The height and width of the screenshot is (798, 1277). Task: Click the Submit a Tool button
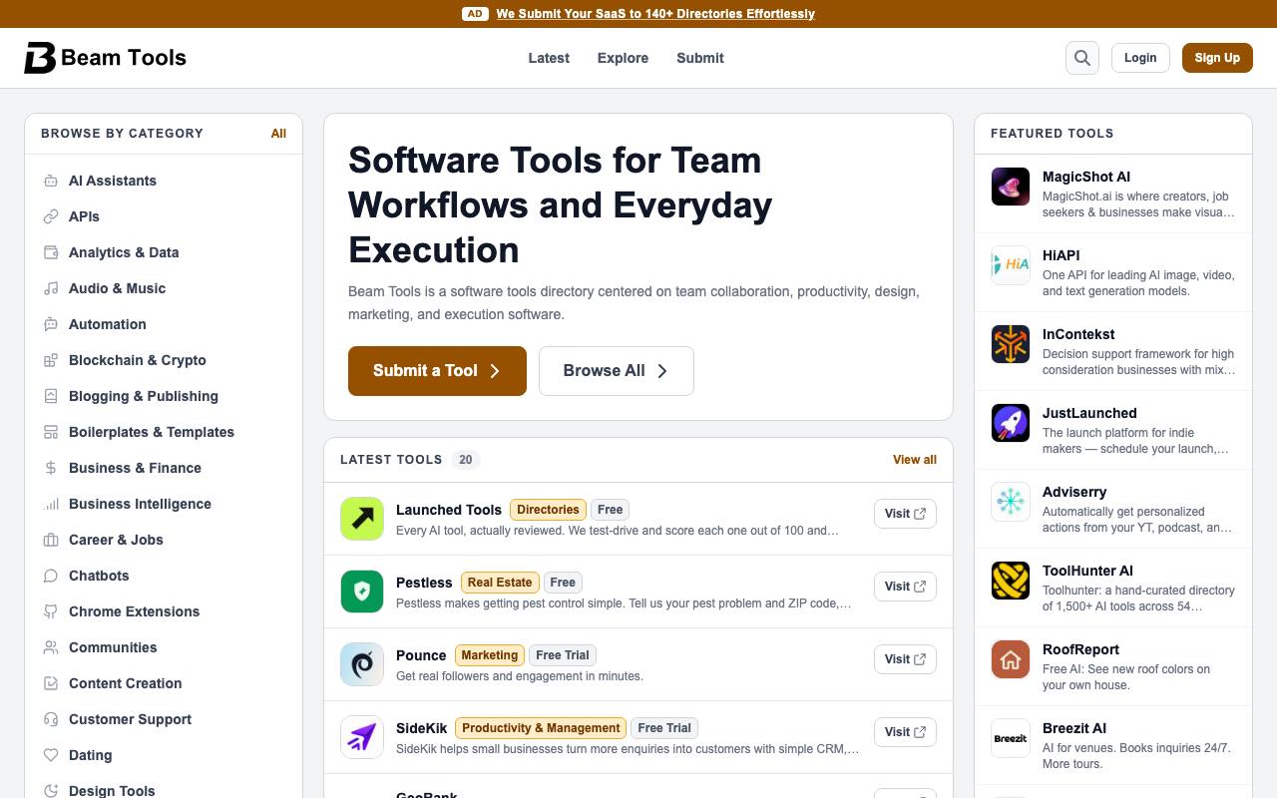[437, 371]
